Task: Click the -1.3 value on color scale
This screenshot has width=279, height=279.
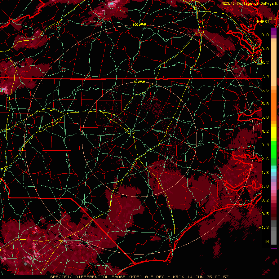Action: coord(264,228)
